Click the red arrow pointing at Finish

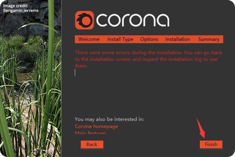click(201, 128)
